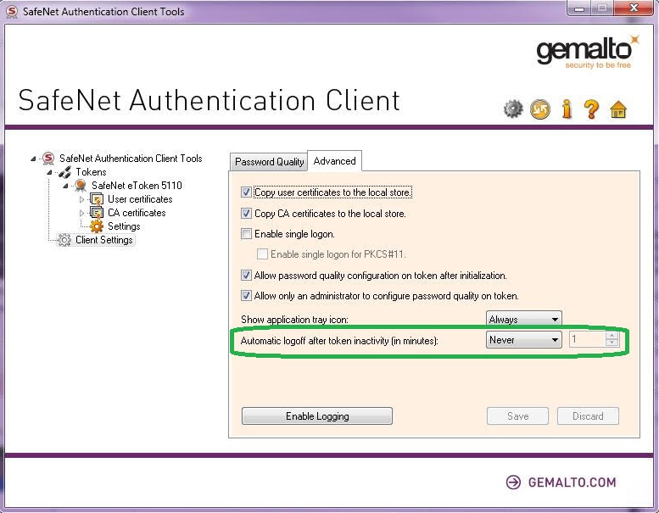Click the GEMALTO.COM arrow icon

513,482
